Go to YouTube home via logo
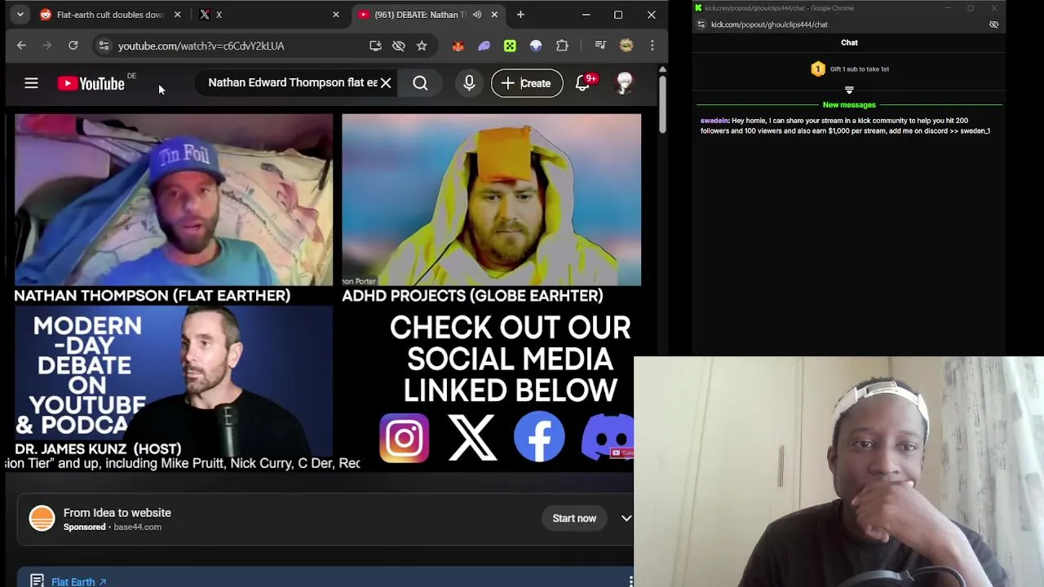The height and width of the screenshot is (587, 1044). pyautogui.click(x=91, y=83)
